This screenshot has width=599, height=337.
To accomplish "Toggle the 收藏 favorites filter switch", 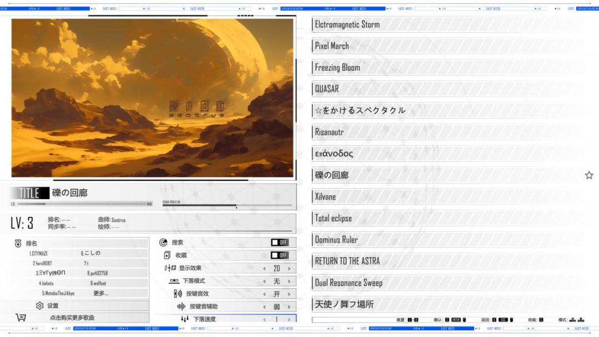I will point(280,255).
